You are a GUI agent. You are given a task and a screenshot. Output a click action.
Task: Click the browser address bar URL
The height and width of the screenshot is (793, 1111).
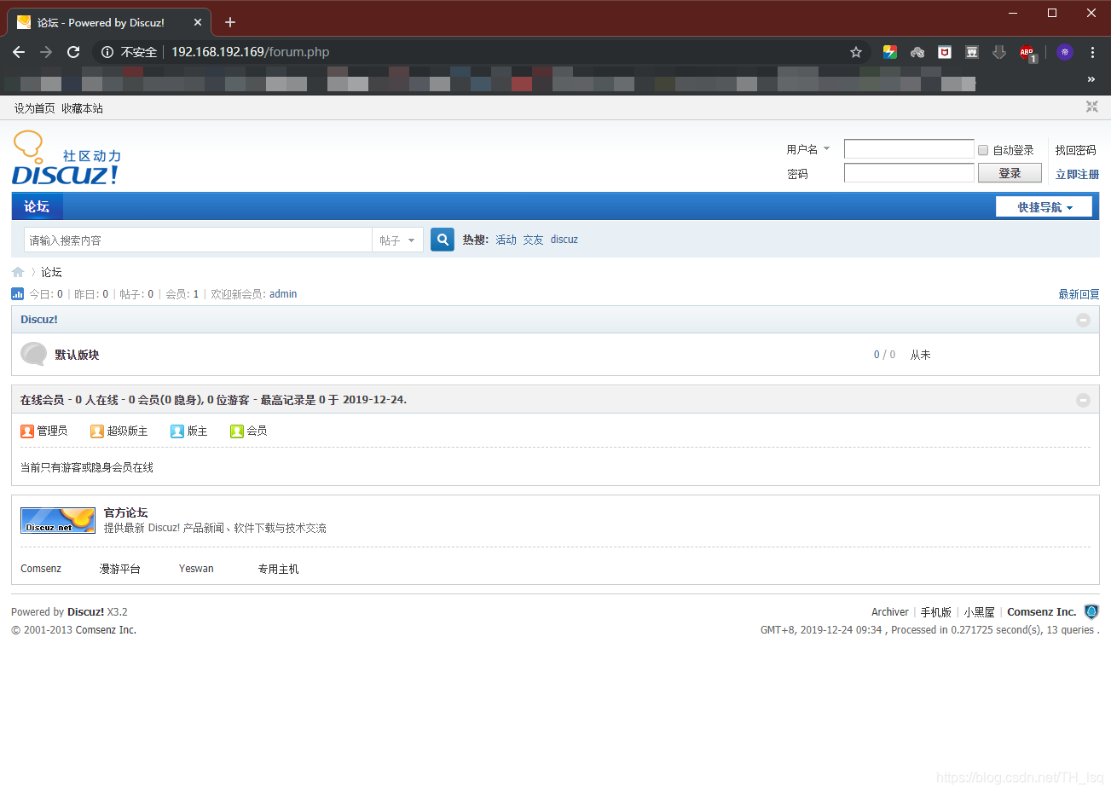[251, 52]
